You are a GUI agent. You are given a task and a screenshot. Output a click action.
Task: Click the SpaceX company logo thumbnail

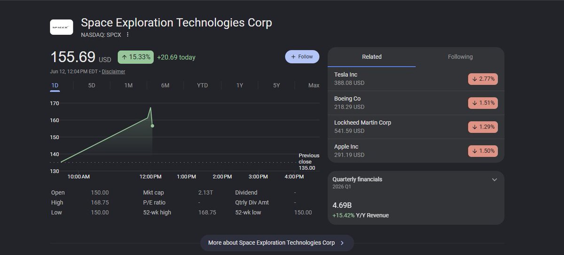tap(62, 27)
